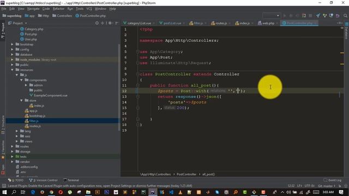Toggle fold on all_post function line
This screenshot has height=196, width=349.
tap(137, 85)
